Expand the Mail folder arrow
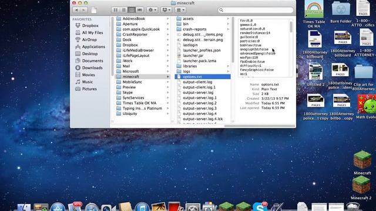This screenshot has height=211, width=376. 168,66
